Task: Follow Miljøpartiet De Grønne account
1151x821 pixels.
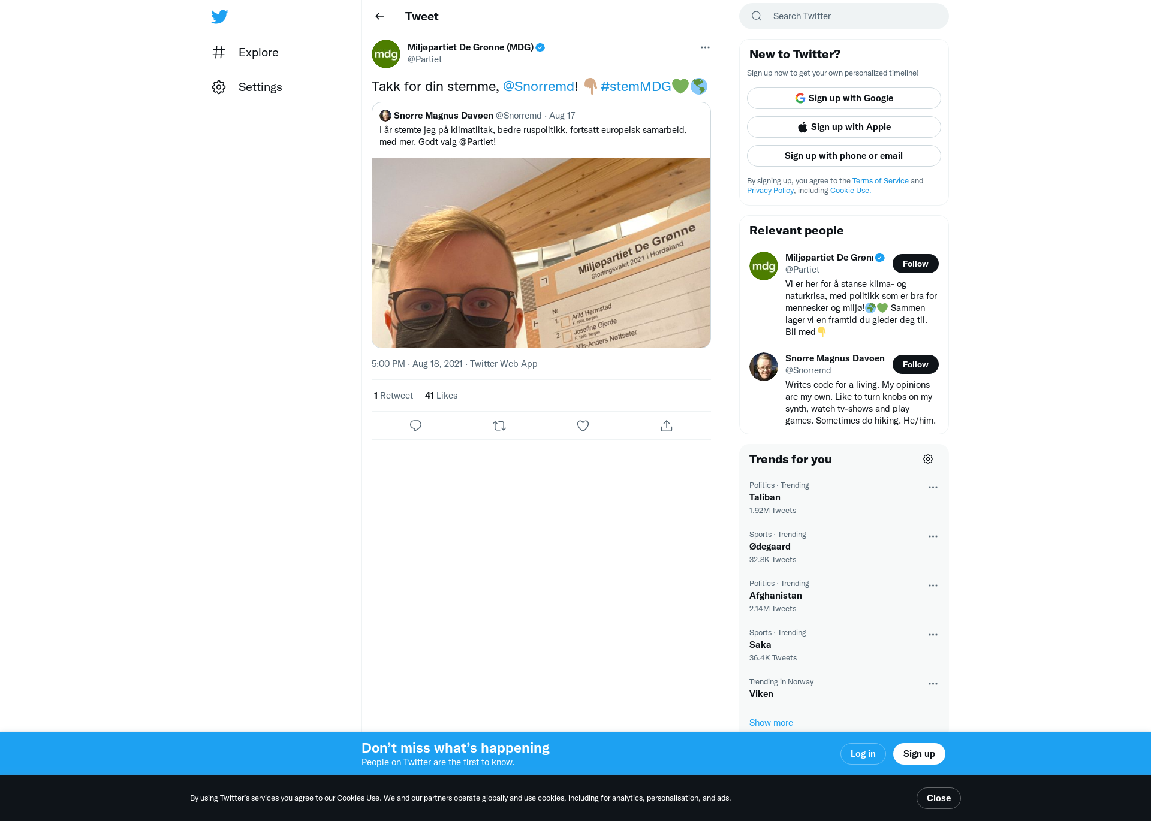Action: [915, 264]
